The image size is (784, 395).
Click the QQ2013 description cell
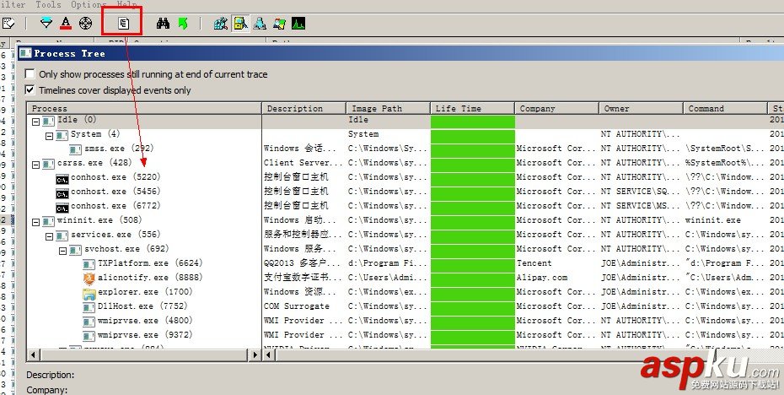point(302,262)
